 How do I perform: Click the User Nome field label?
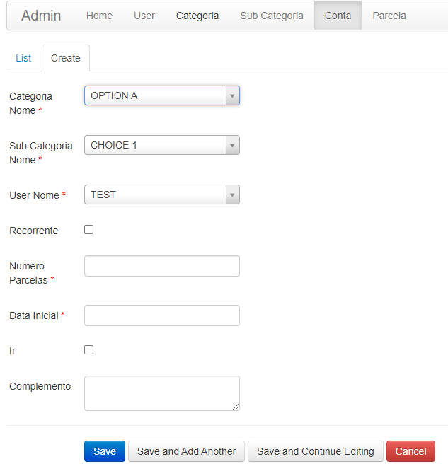coord(38,195)
